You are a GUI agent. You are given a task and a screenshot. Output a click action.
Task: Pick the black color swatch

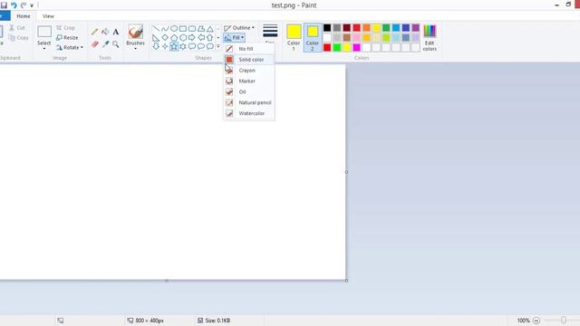click(x=327, y=28)
